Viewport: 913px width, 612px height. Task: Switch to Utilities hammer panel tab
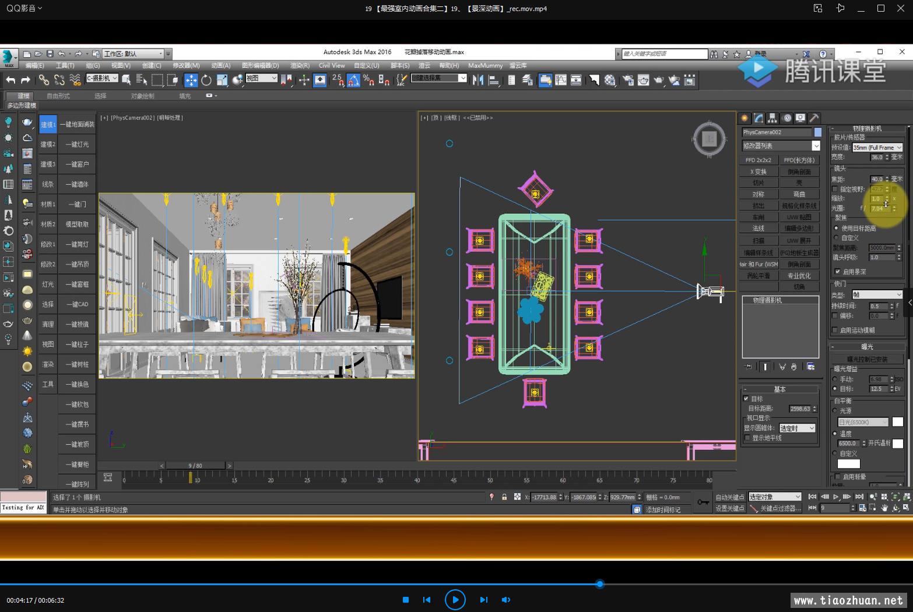click(814, 118)
